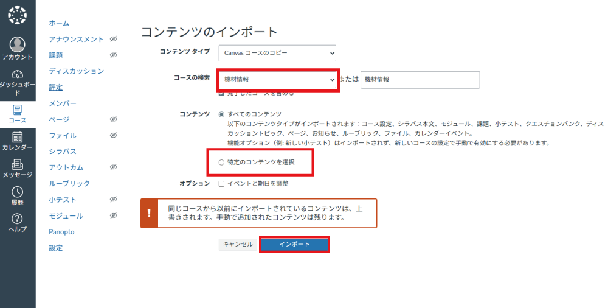
Task: Toggle the eye icon next to アナウンスメント
Action: pos(113,39)
